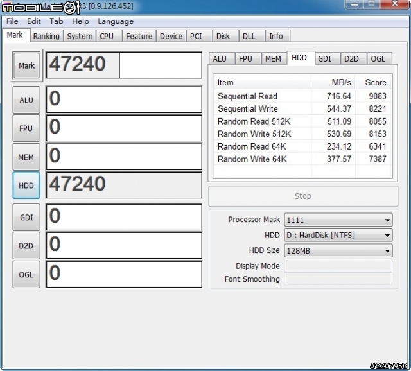Run the D2D benchmark button
411x371 pixels.
click(26, 246)
